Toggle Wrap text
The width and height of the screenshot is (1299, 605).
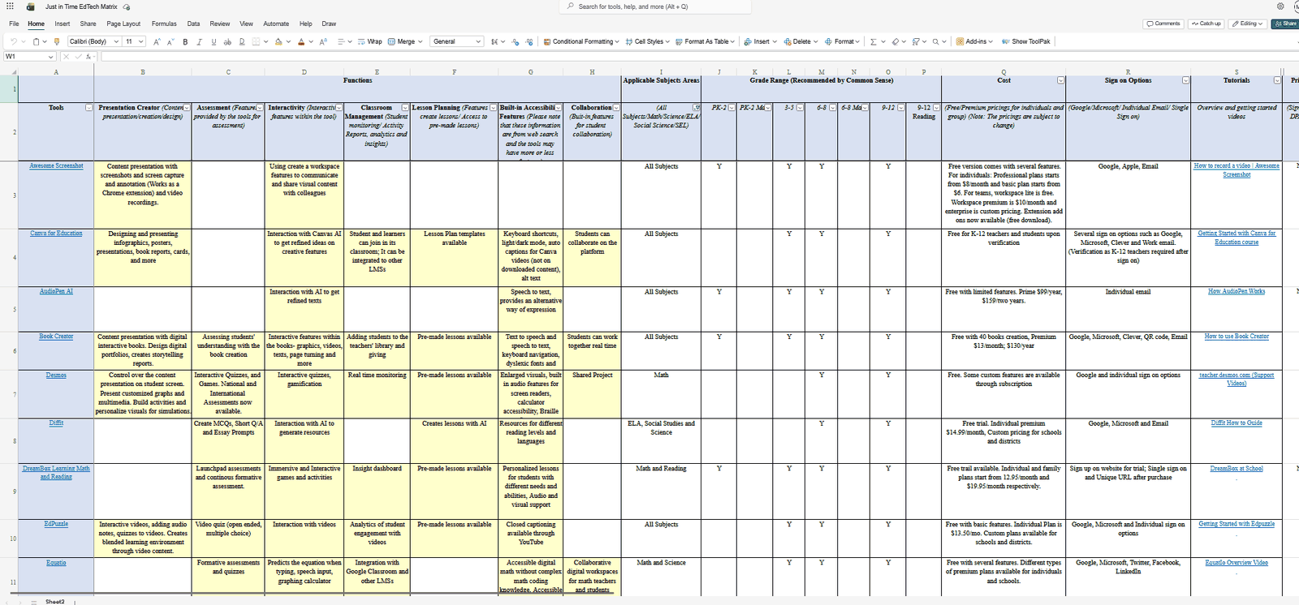tap(370, 41)
